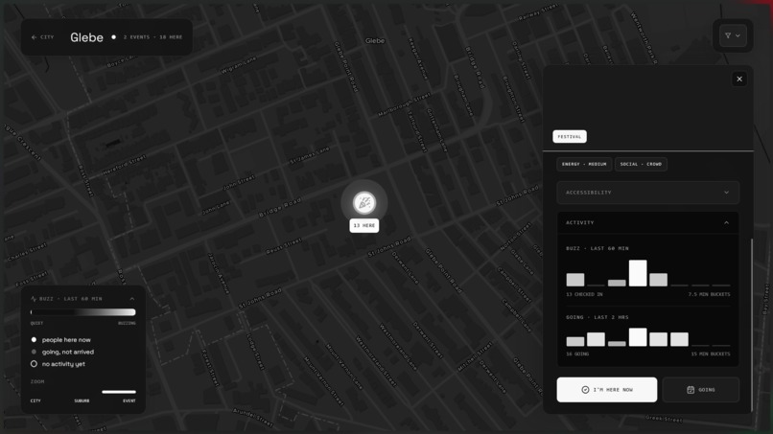Select the Social Crowd chip
Screen dimensions: 773x434
pos(641,164)
